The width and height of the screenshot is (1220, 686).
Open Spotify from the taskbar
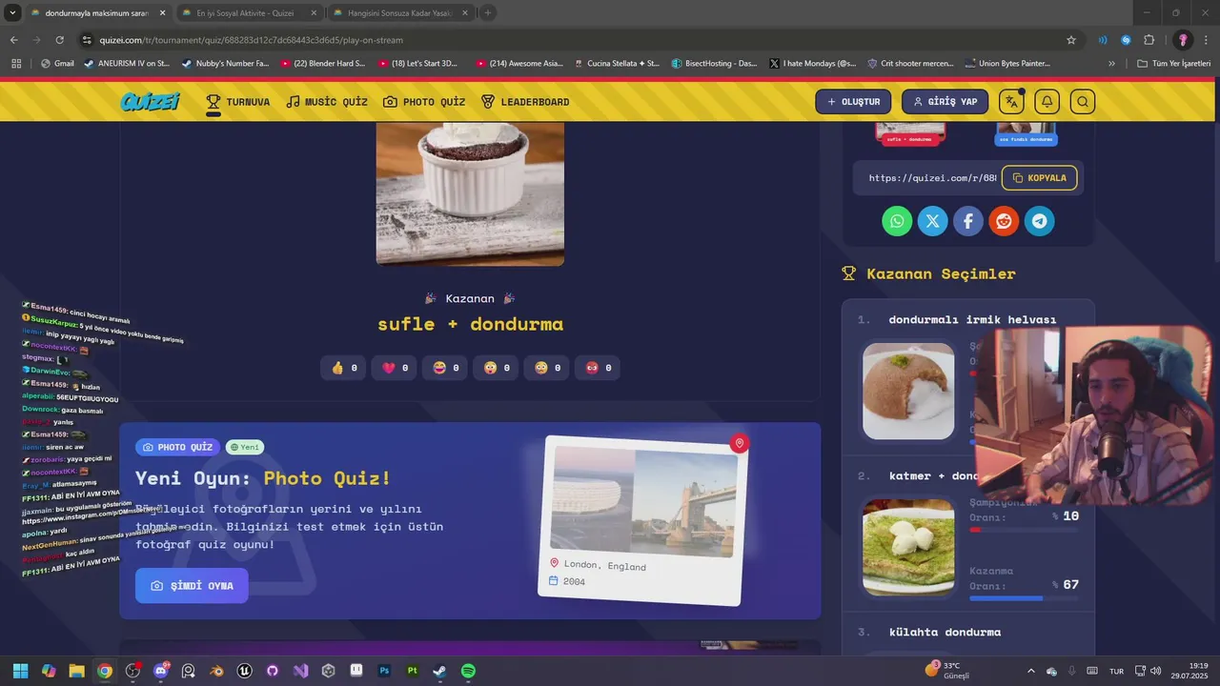tap(468, 671)
